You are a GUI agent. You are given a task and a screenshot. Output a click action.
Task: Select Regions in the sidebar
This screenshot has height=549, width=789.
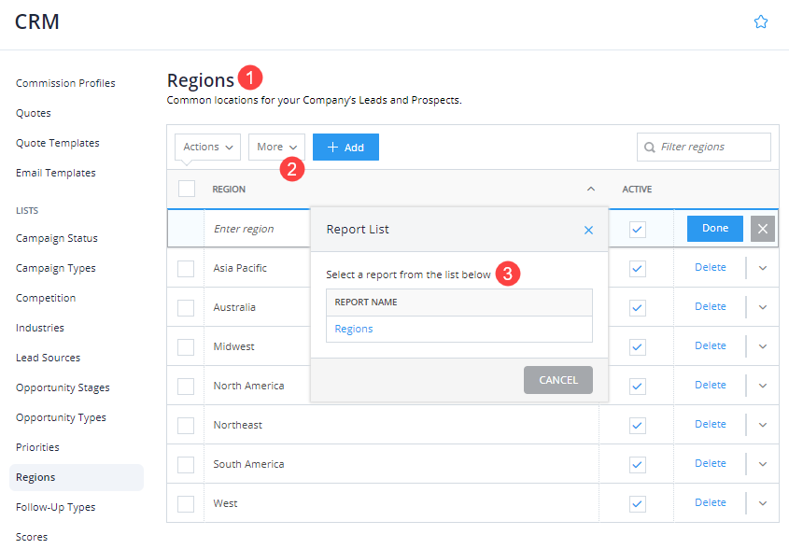77,477
